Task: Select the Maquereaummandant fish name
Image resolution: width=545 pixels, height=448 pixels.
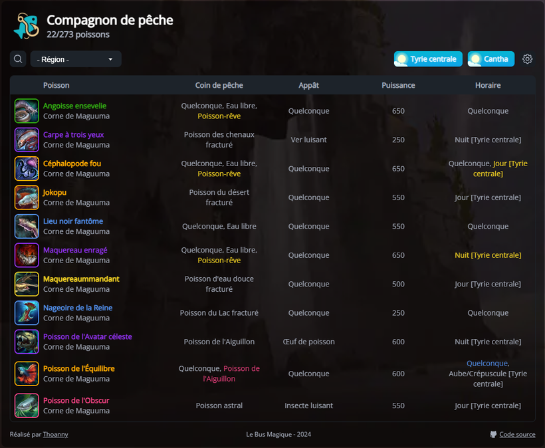Action: pyautogui.click(x=81, y=279)
